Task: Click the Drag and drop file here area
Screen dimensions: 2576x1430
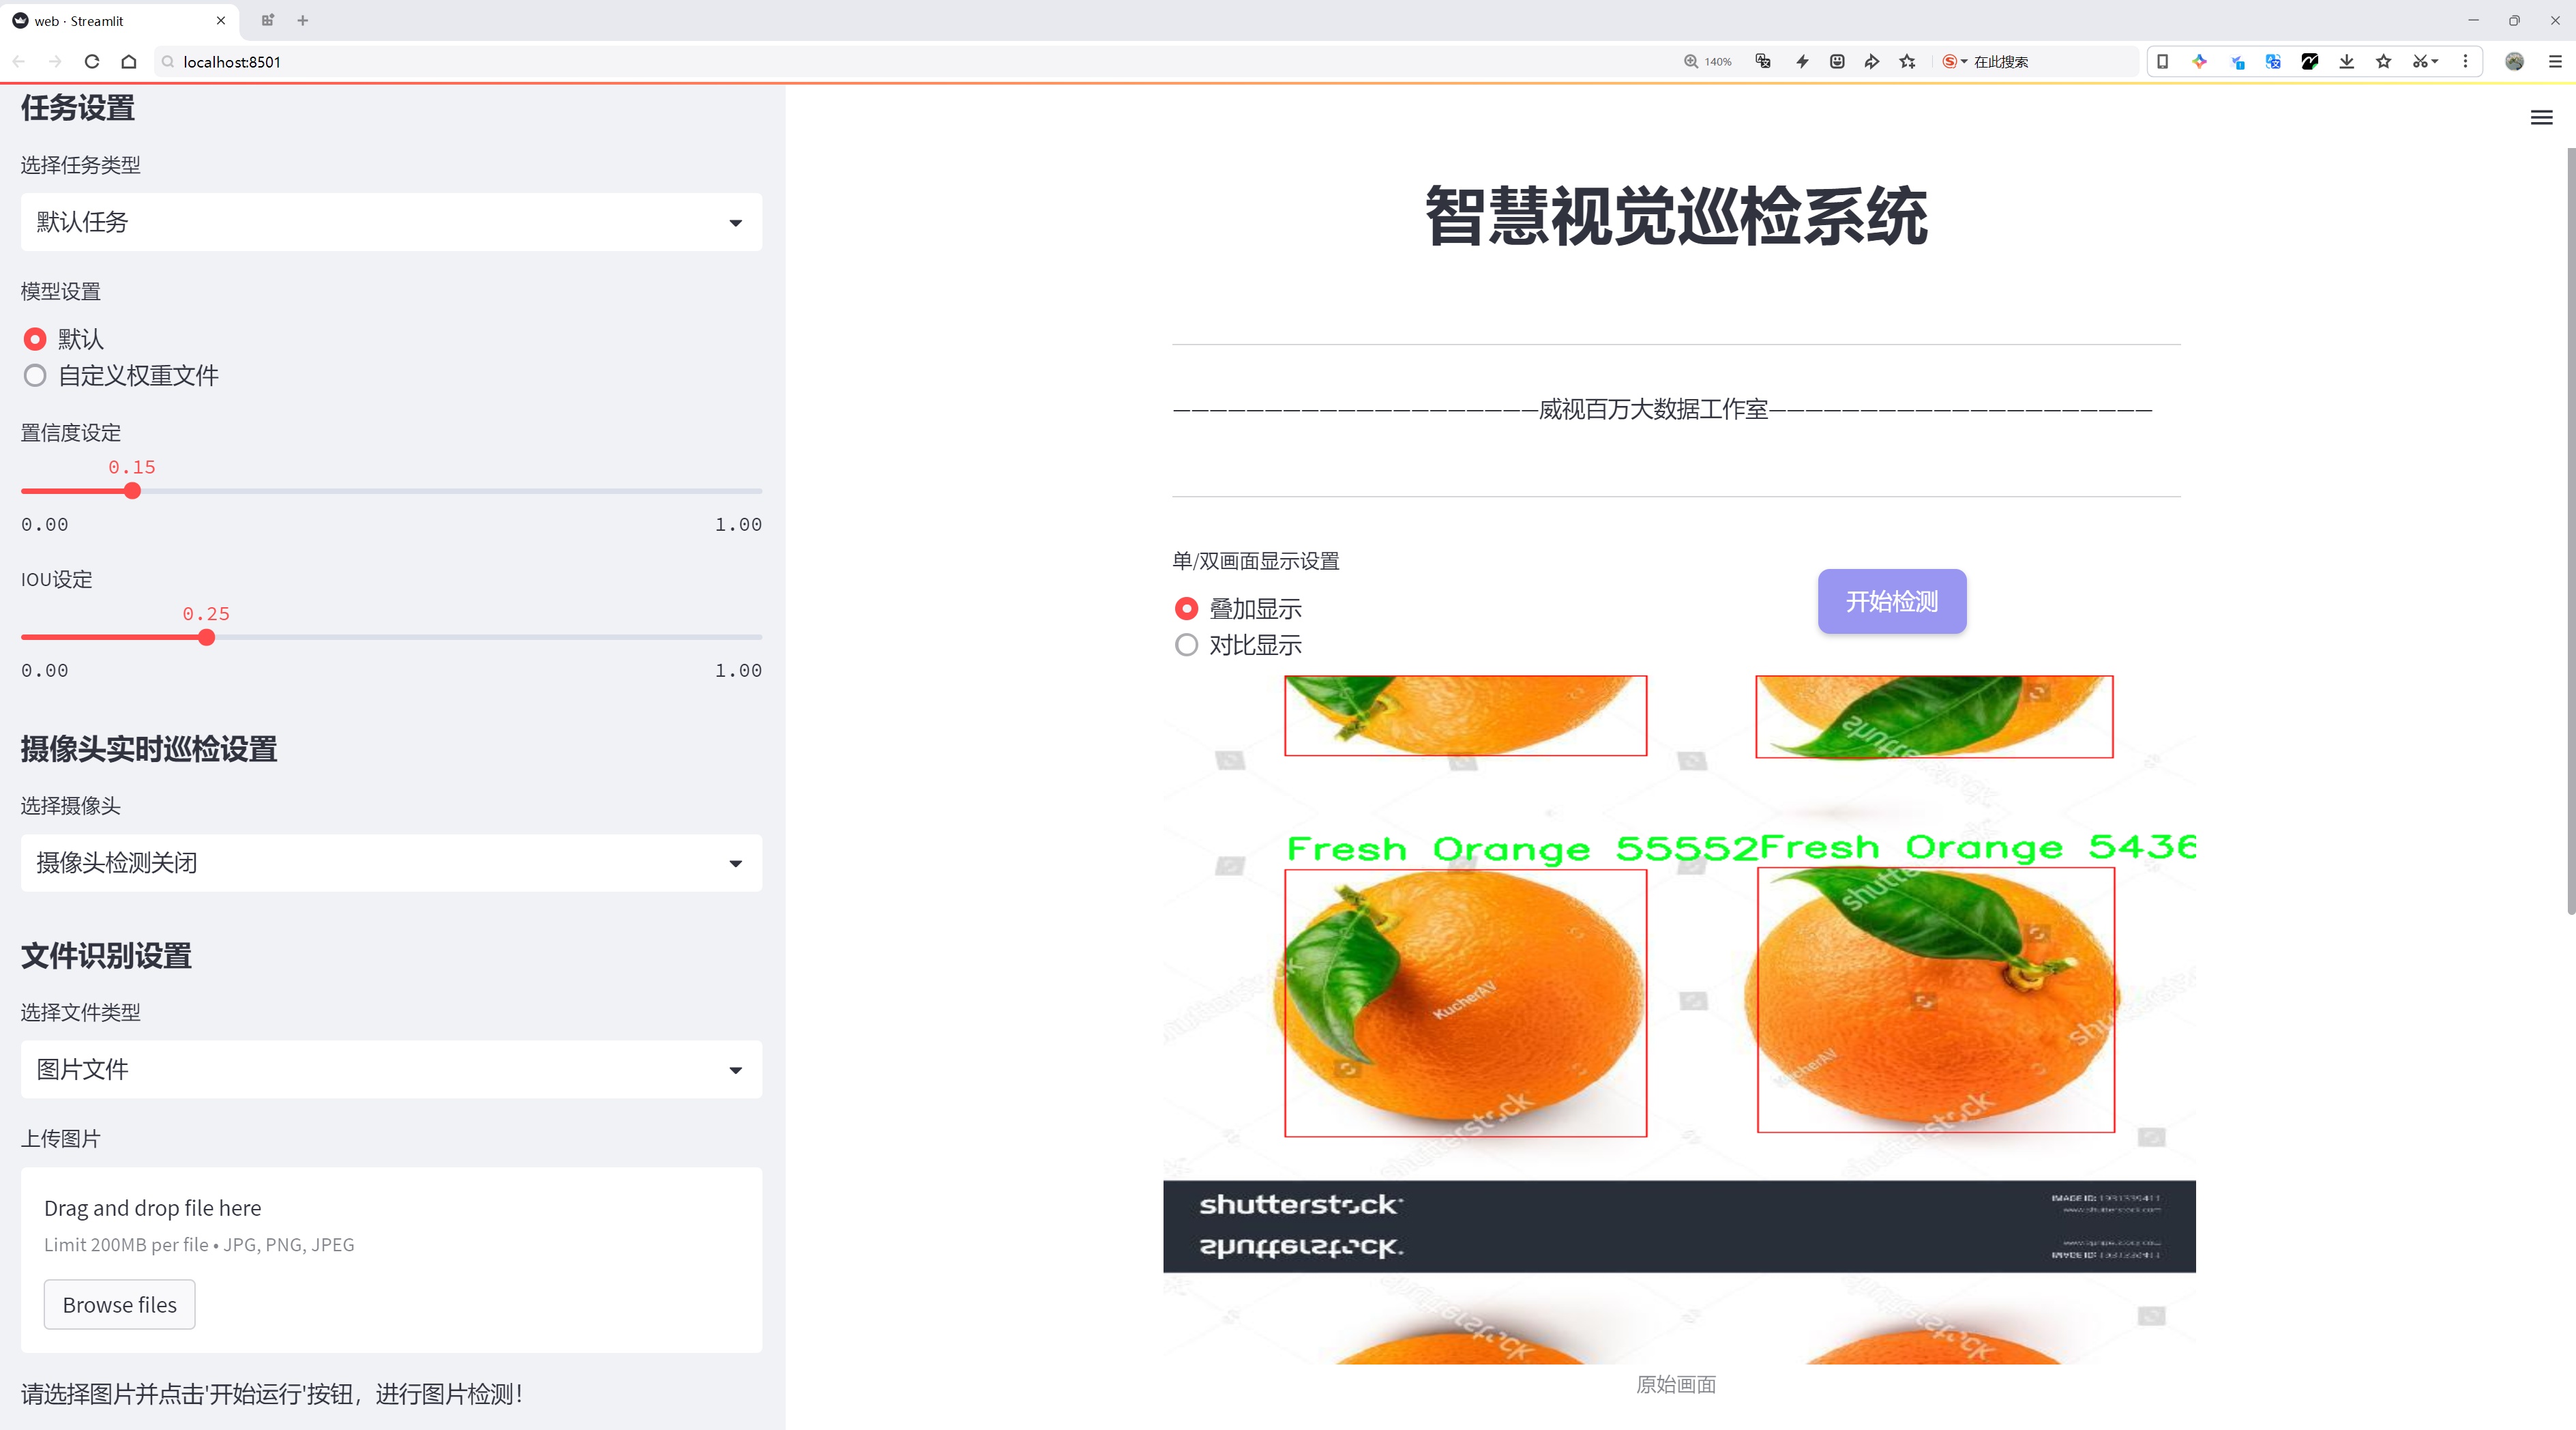Action: [x=391, y=1259]
